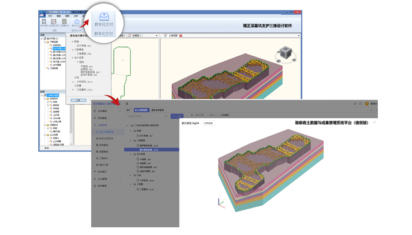The image size is (412, 235).
Task: Click the 生成施工图 ribbon icon
Action: coord(54,22)
